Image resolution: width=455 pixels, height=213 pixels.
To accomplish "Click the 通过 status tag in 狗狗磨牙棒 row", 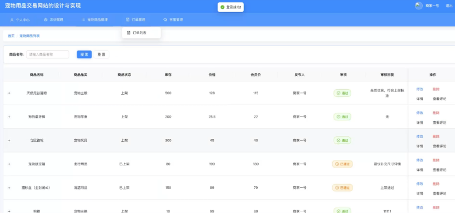I will coord(342,117).
